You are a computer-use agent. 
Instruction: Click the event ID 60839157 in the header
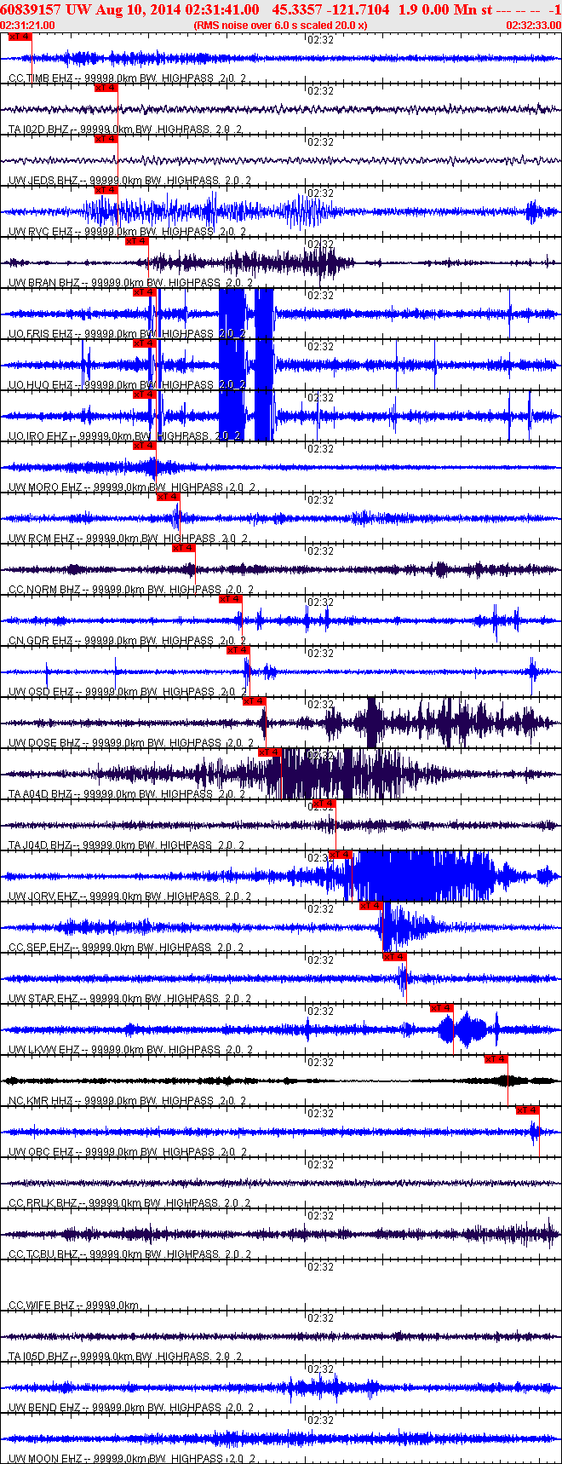[31, 9]
